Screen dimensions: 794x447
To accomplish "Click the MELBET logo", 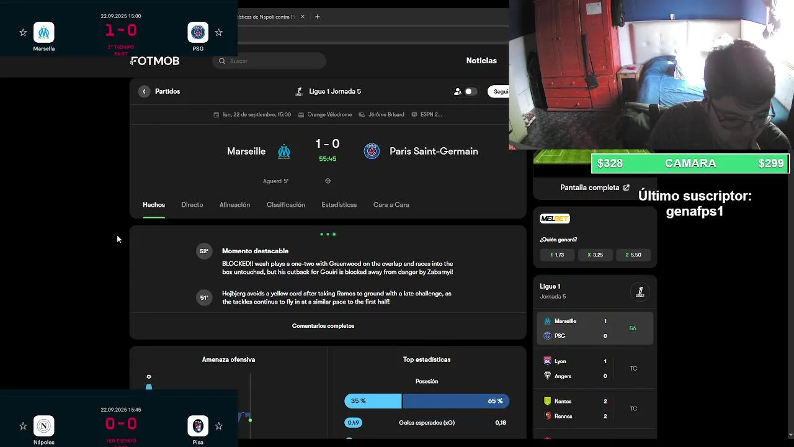I will point(555,219).
